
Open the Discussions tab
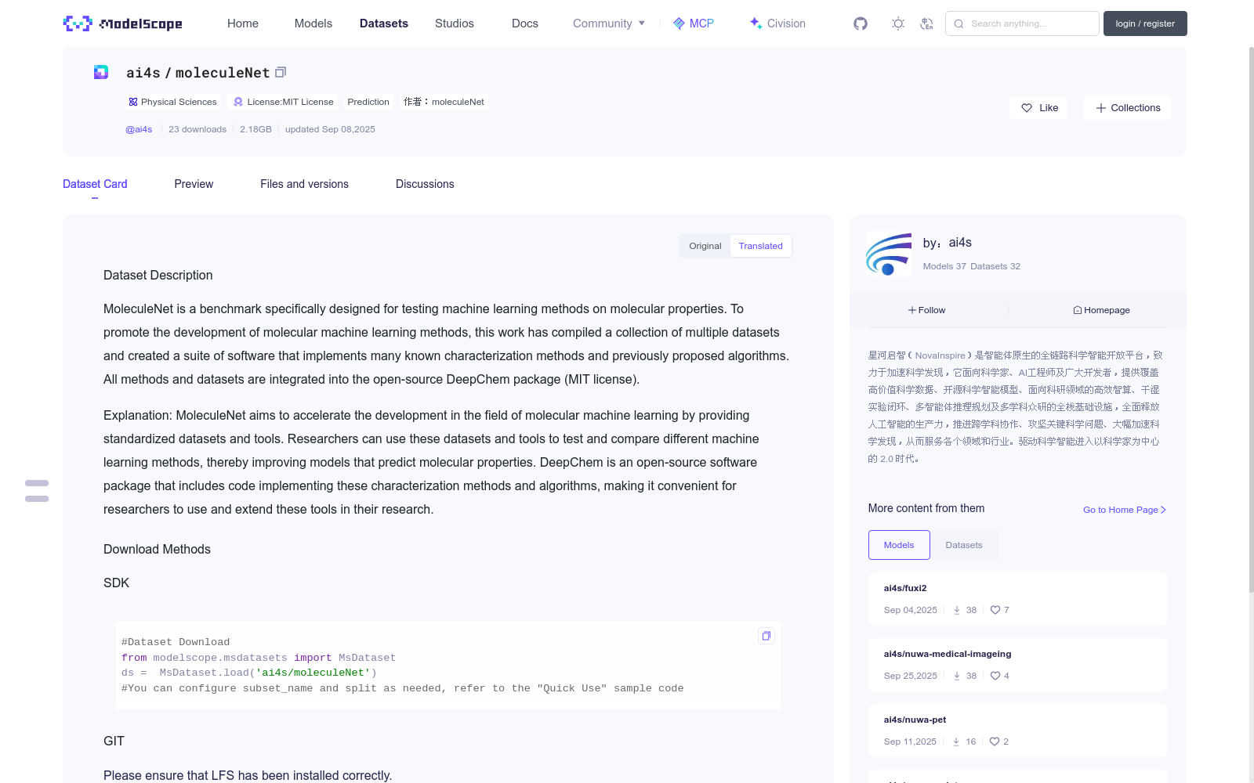(x=425, y=184)
